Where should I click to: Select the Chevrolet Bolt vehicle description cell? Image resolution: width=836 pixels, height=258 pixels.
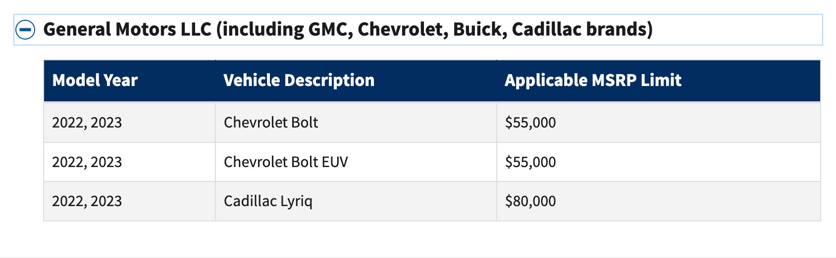point(271,123)
